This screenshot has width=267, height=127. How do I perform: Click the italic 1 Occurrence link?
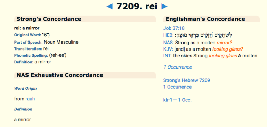178,67
